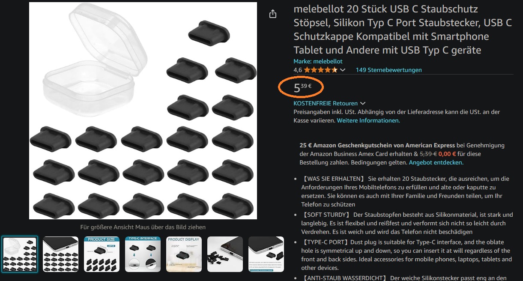523x281 pixels.
Task: Select second thumbnail showing phone with plugs
Action: coord(61,254)
